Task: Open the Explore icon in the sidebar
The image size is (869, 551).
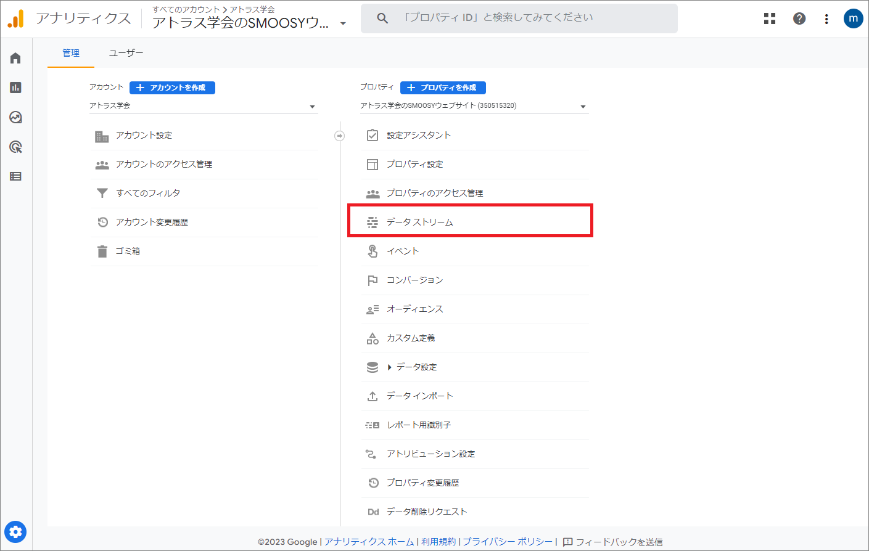Action: 15,117
